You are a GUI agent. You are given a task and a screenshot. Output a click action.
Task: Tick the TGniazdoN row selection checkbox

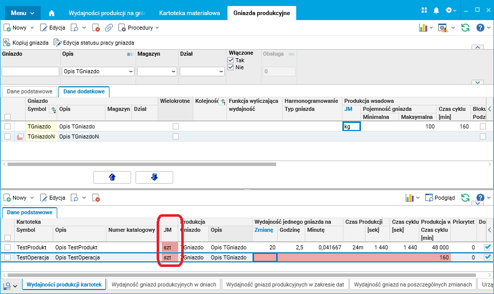coord(8,136)
